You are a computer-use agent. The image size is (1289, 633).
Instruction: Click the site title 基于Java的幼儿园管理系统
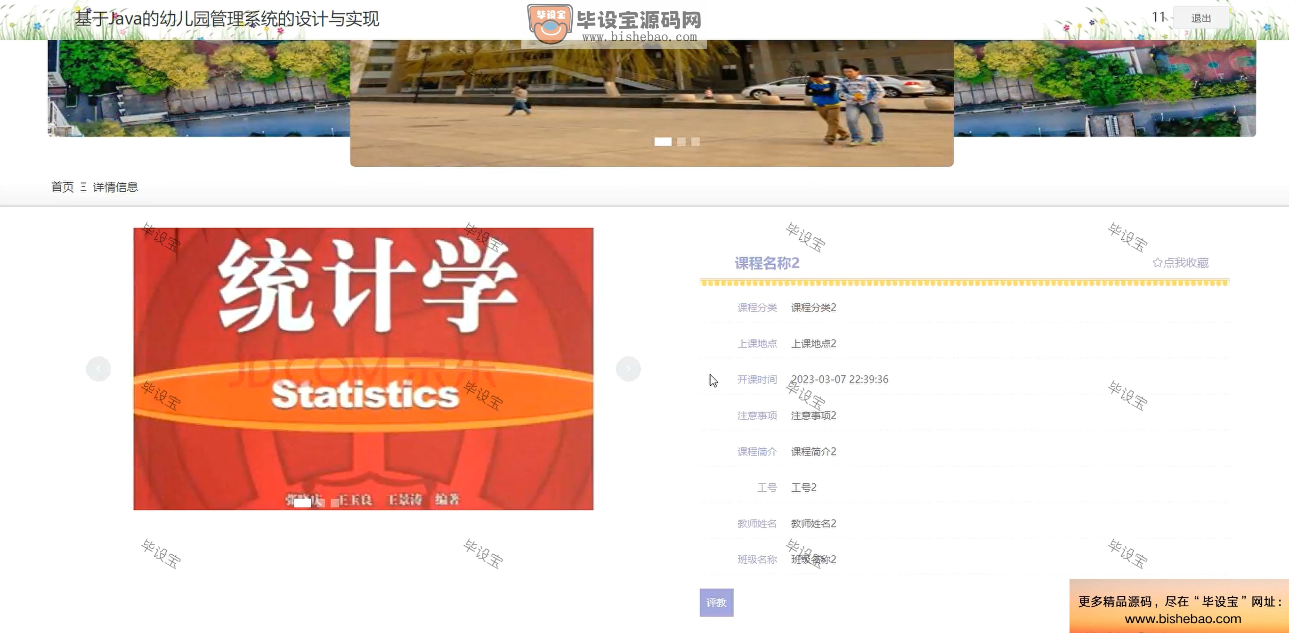click(x=227, y=19)
